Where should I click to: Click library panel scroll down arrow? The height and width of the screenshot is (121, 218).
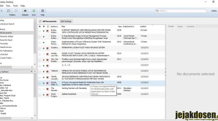35,64
